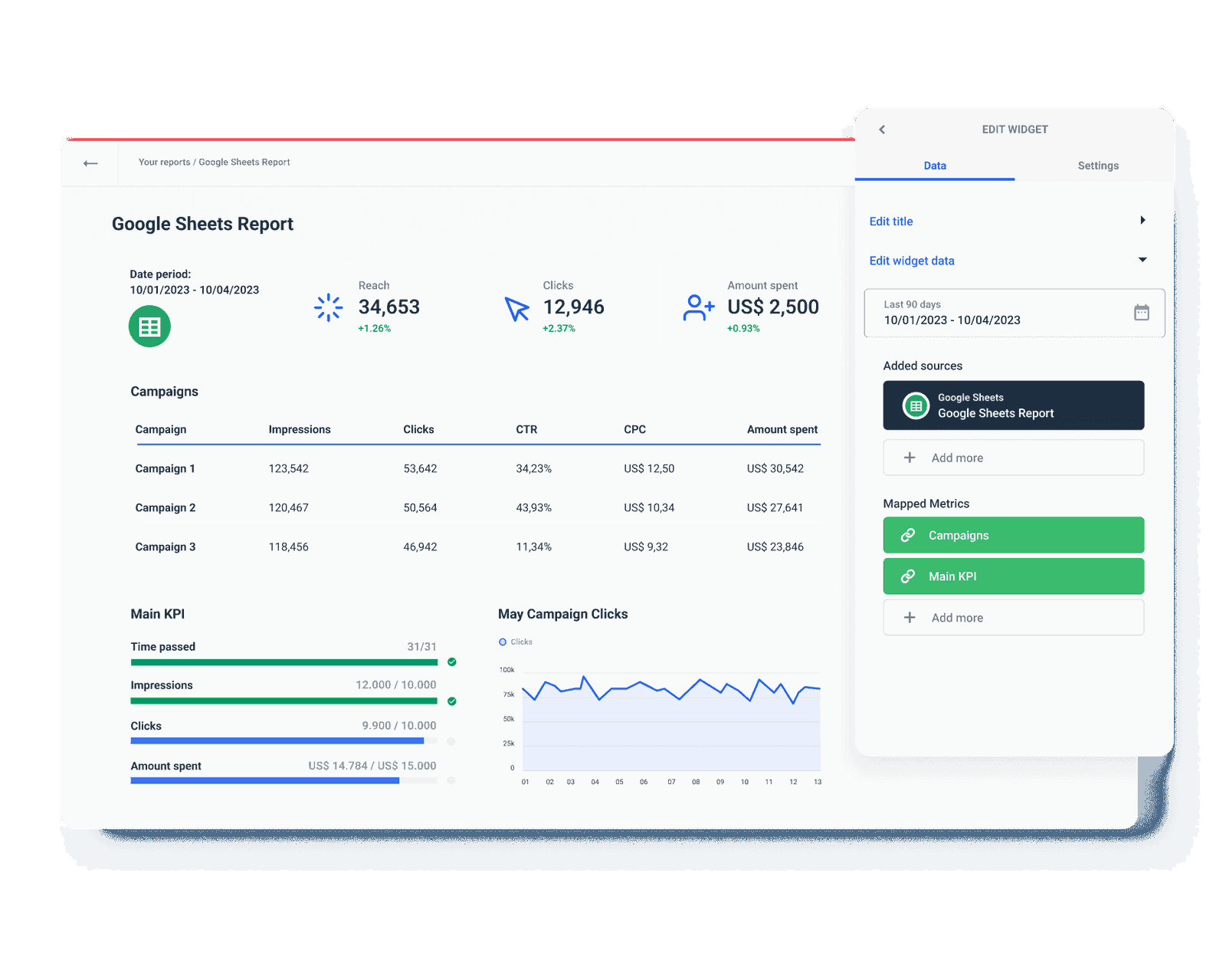The image size is (1226, 978).
Task: Click the Impressions completed checkmark
Action: [452, 701]
